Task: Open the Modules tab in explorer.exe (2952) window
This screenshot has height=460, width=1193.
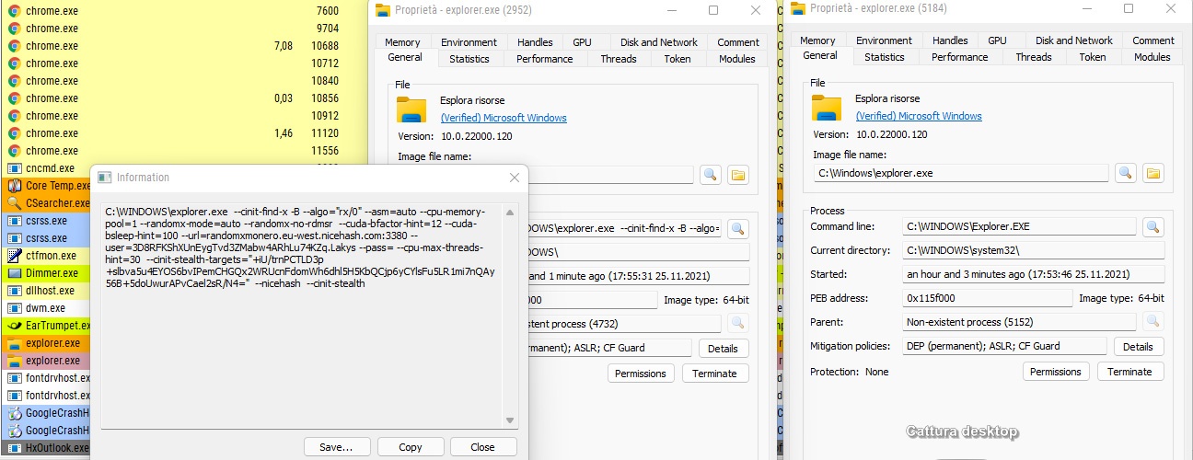Action: [736, 59]
